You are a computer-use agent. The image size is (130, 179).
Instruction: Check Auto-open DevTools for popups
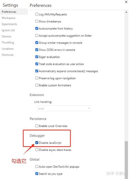pyautogui.click(x=37, y=166)
